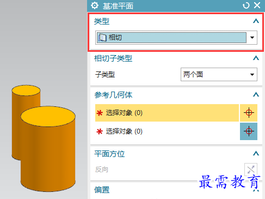Click the second row's crosshair select icon
Viewport: 265px width, 199px height.
(x=249, y=131)
